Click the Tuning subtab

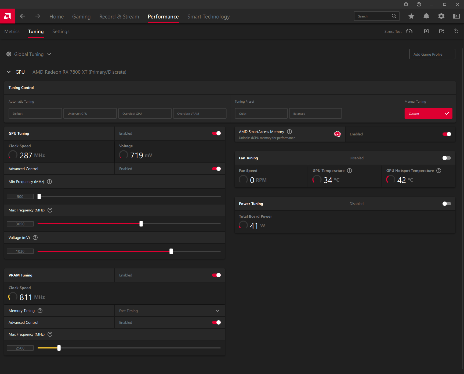tap(36, 31)
